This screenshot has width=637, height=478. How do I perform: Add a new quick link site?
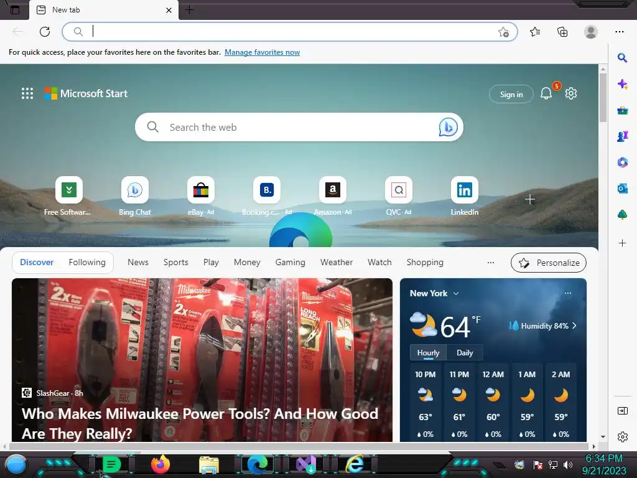click(x=530, y=199)
